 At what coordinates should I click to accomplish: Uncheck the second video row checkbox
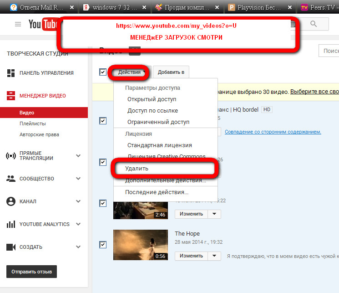[103, 162]
